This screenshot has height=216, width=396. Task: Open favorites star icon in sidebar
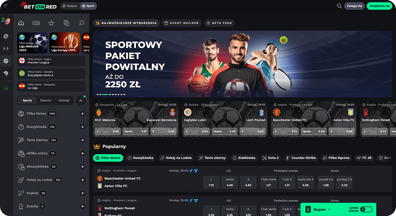(x=51, y=23)
